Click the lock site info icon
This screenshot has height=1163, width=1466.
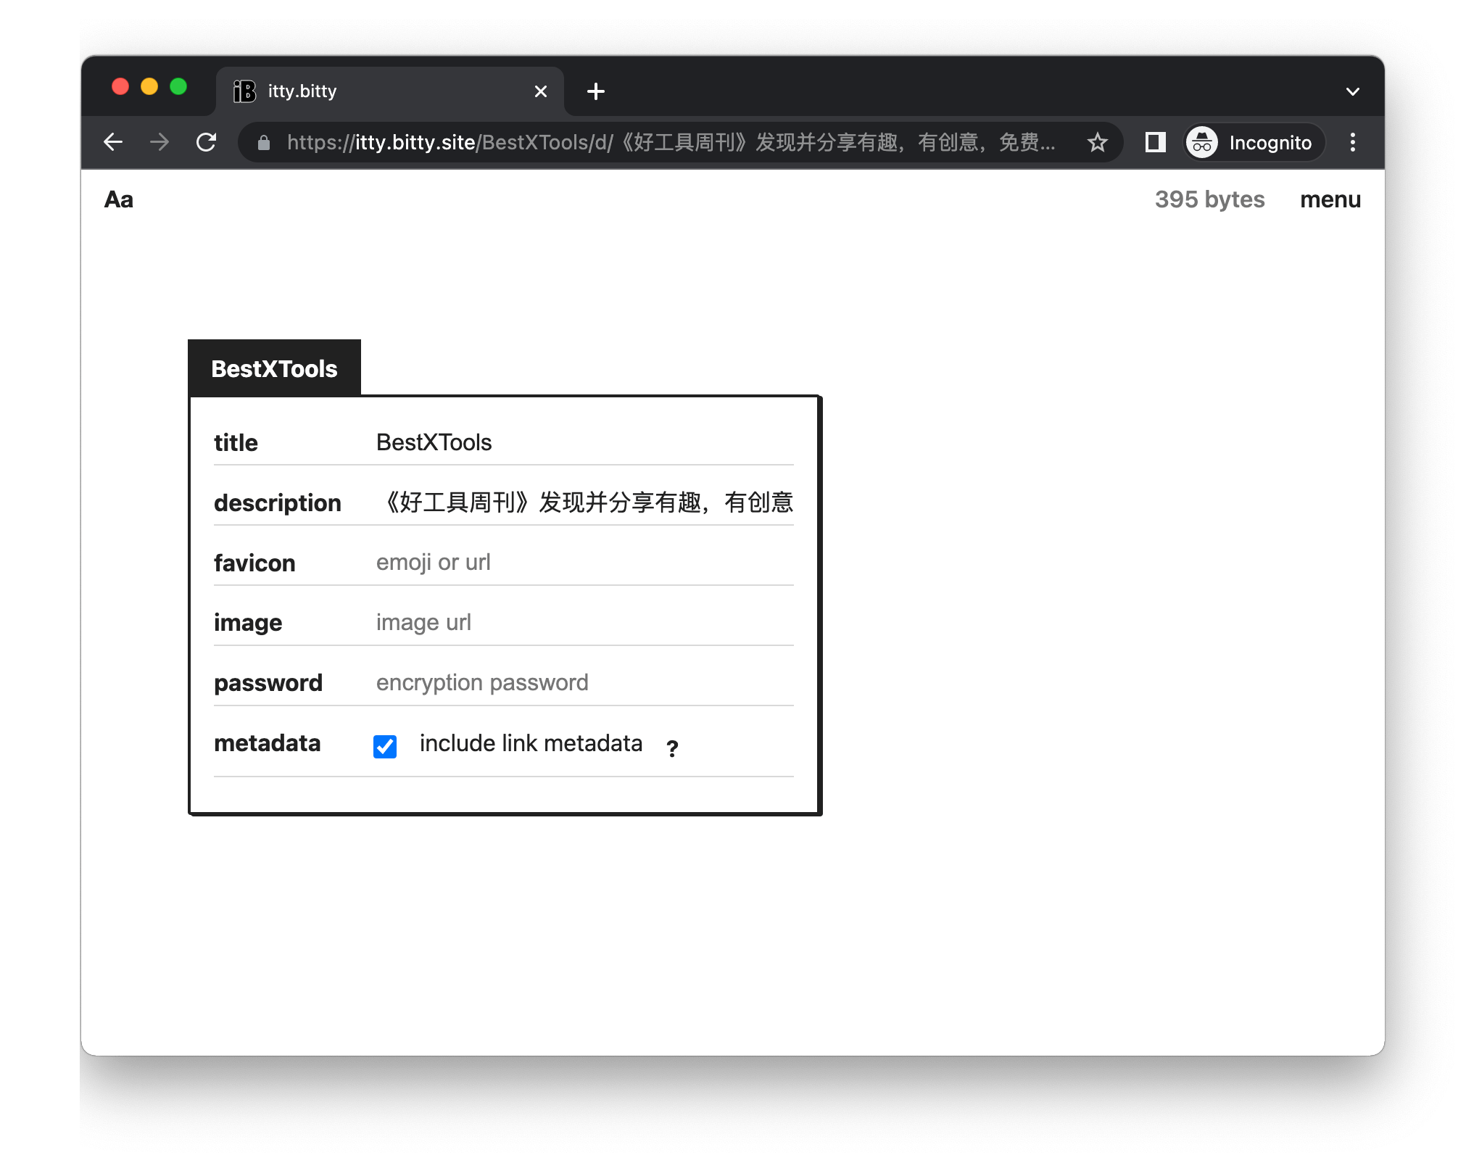264,143
